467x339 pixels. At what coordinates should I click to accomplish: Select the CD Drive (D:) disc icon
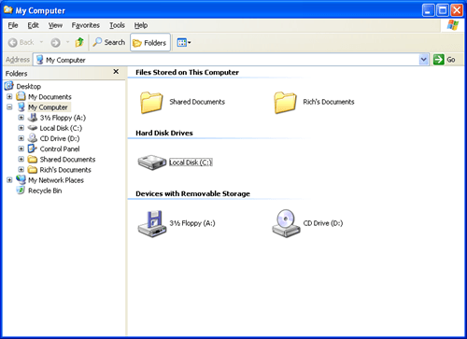[286, 223]
